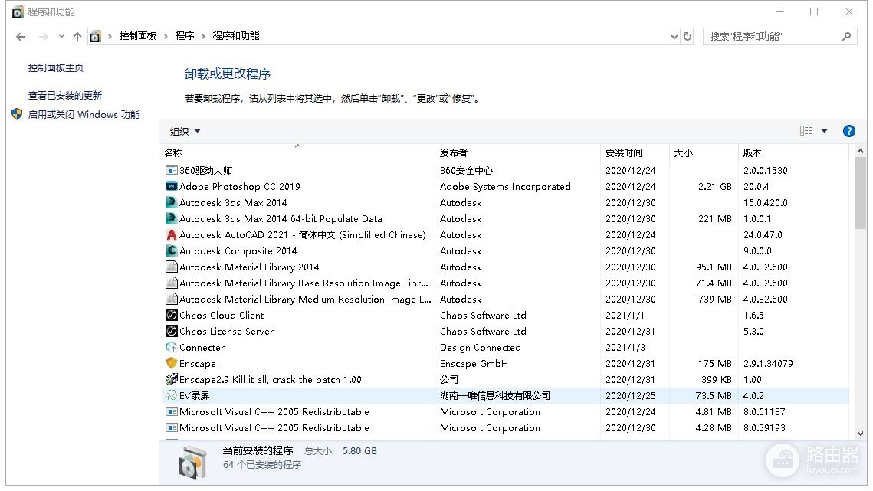Click publisher Adobe Systems Incorporated

(x=505, y=186)
